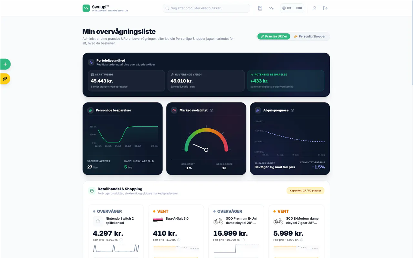Open the bookmark icon in header

coord(260,8)
